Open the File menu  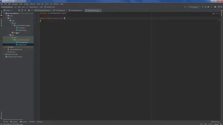(x=2, y=4)
